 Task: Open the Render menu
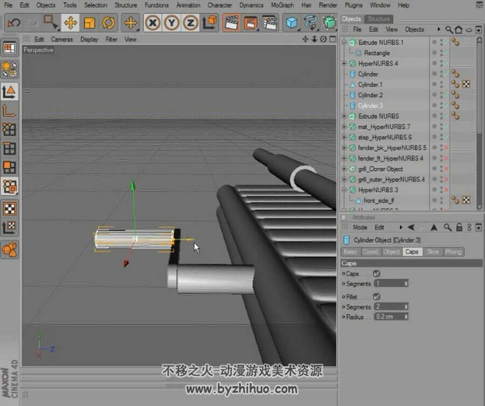(328, 5)
